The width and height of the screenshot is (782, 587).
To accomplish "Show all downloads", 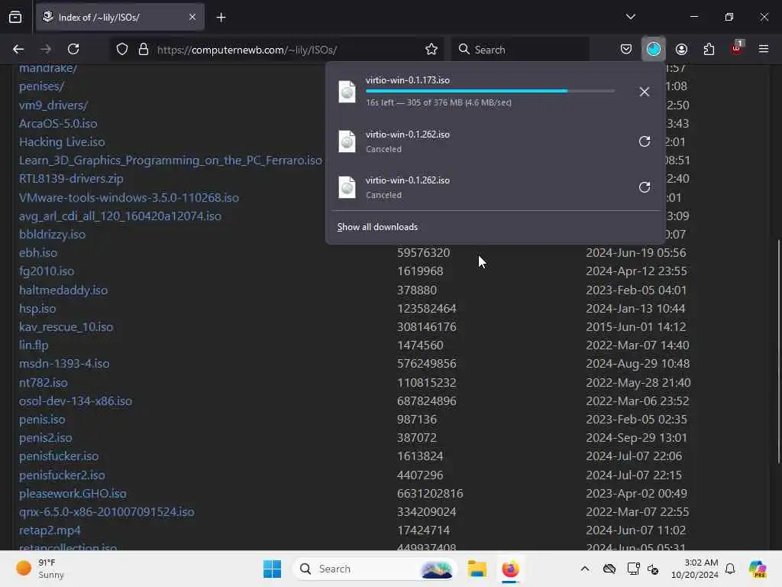I will [x=377, y=226].
